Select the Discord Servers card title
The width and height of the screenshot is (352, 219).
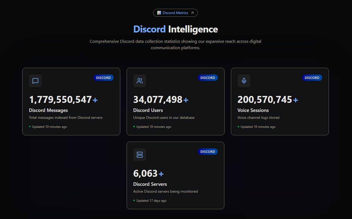point(150,184)
